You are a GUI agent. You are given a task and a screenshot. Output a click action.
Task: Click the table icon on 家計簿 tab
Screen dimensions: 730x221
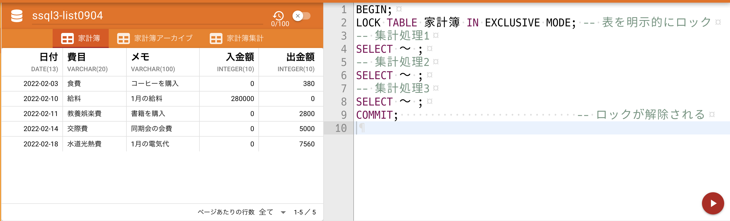coord(67,39)
